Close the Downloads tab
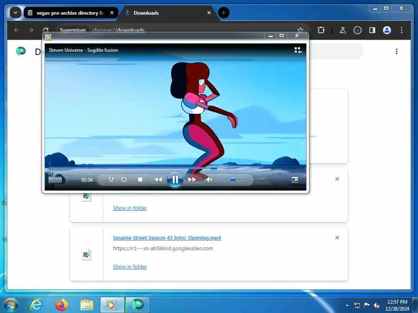418x313 pixels. pyautogui.click(x=209, y=13)
